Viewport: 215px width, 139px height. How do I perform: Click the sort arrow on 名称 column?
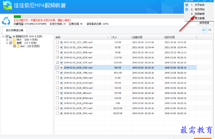[x=108, y=37]
